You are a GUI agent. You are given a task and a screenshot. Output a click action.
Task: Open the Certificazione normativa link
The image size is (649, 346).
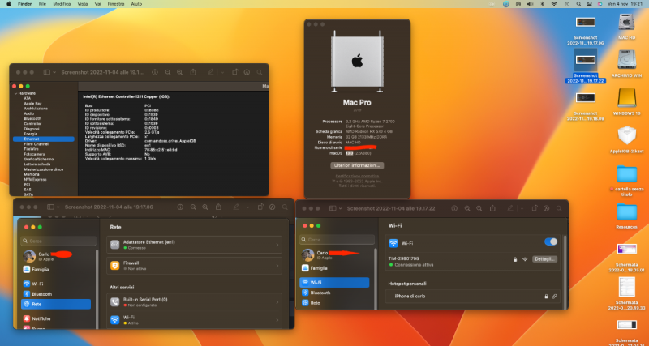[357, 176]
